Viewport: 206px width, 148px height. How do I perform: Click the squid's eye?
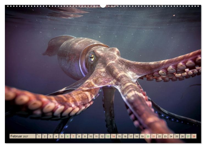[x=92, y=57]
